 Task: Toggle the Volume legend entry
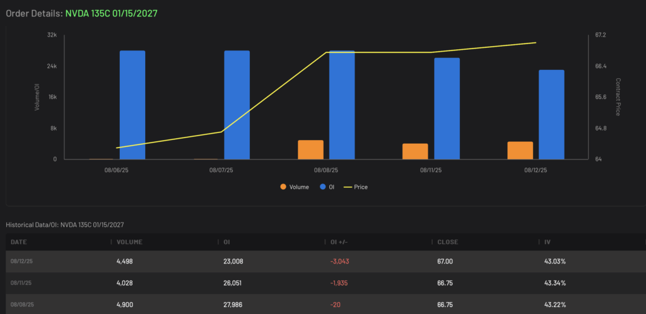point(294,187)
